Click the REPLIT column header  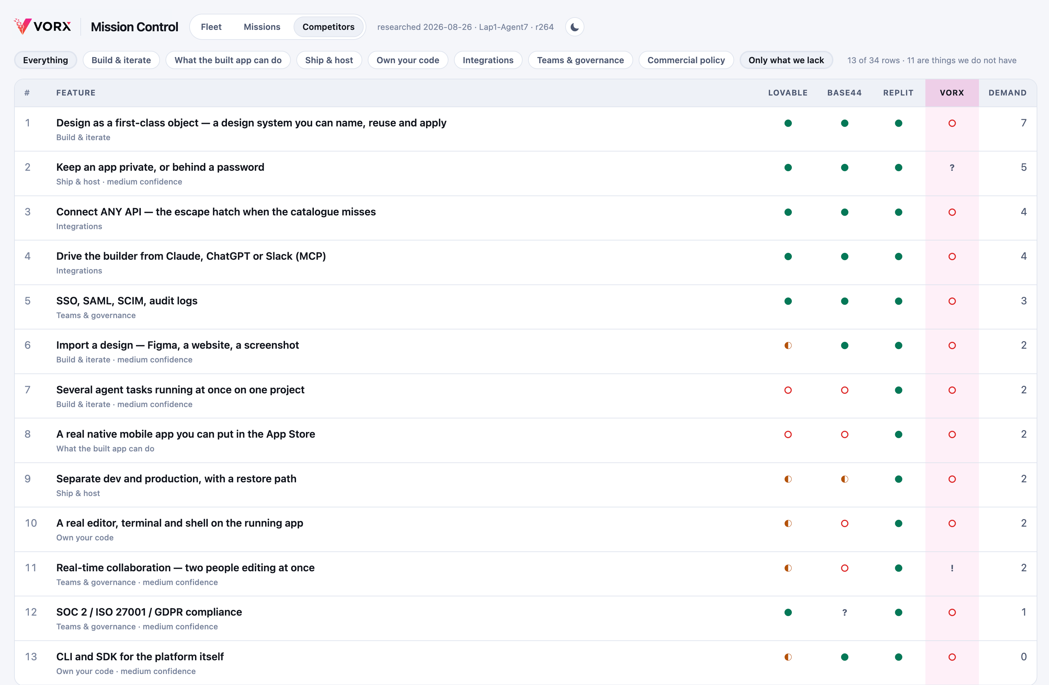point(898,93)
